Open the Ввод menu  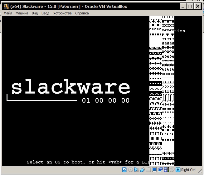(45, 13)
